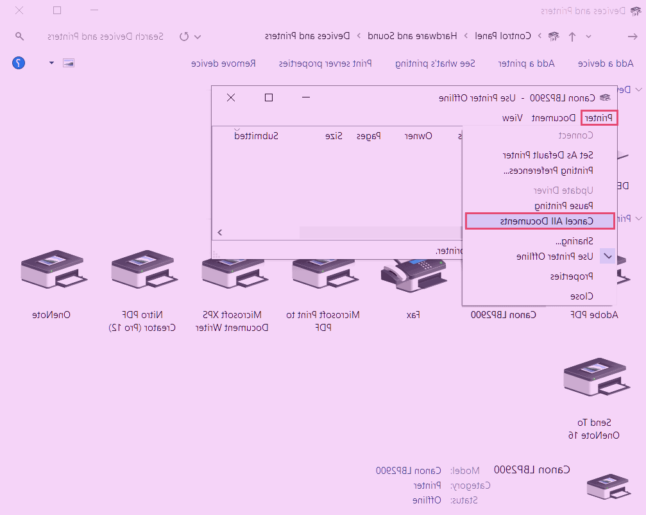
Task: Click the Search Devices and Printers field
Action: 103,36
